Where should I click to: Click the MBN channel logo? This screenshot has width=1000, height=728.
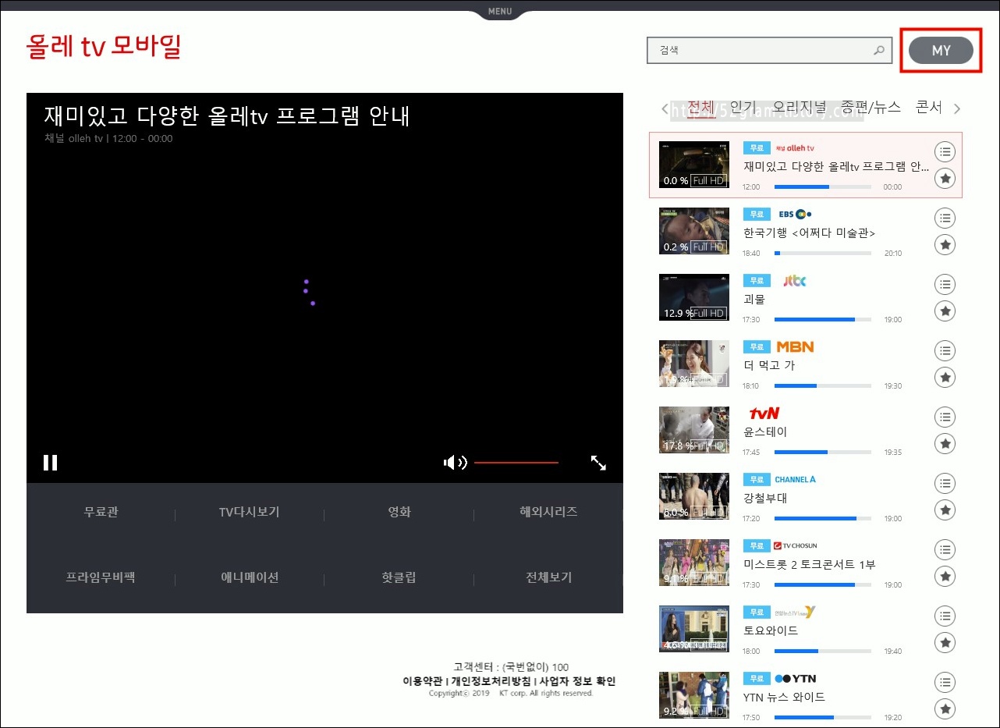pos(795,346)
